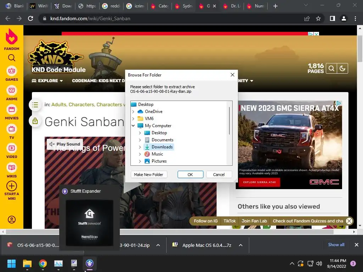Switch to the reddit browser tab
The height and width of the screenshot is (272, 363).
[111, 6]
